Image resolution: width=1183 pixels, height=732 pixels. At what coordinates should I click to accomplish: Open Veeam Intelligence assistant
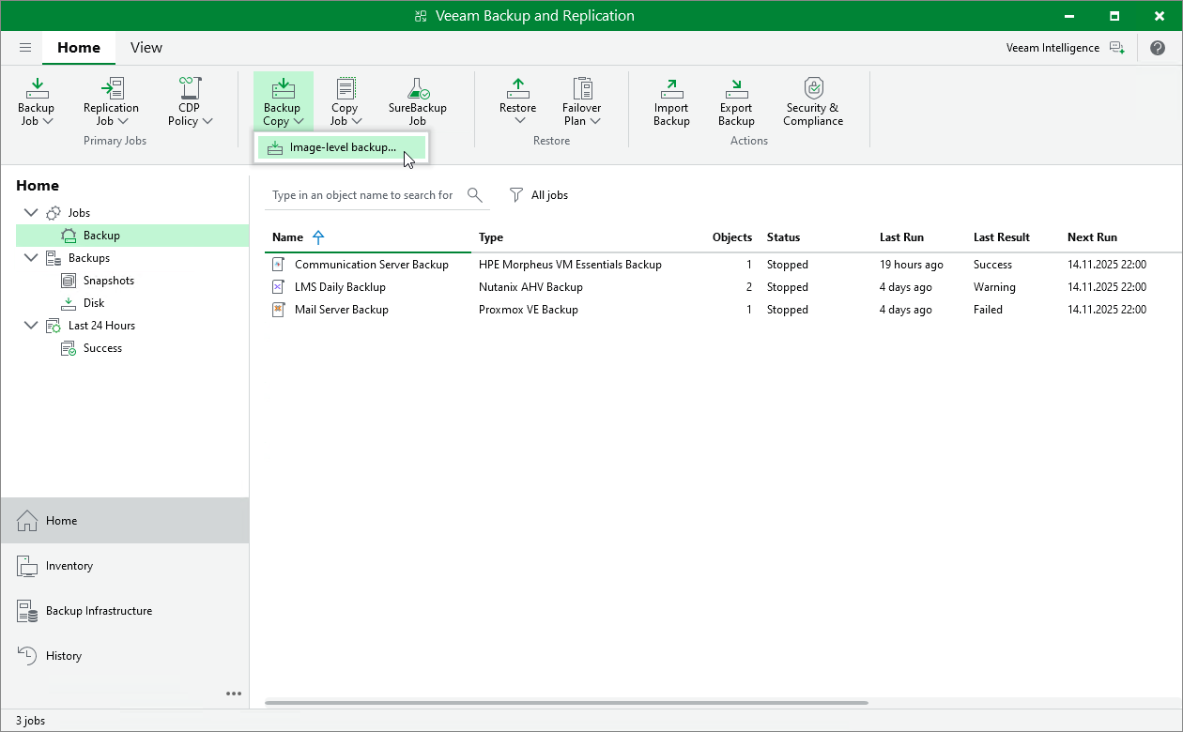[1065, 48]
